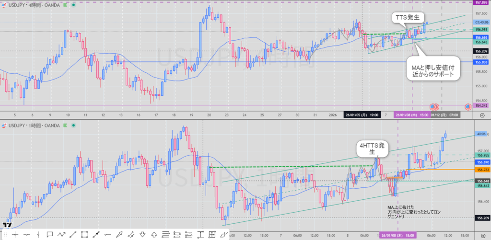This screenshot has width=491, height=240.
Task: Click the TradingView logo on the lower chart
Action: coord(7,224)
